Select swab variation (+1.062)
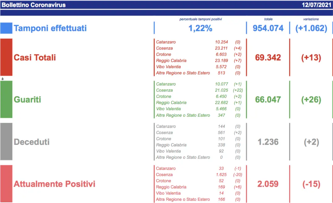The image size is (333, 203). pos(311,28)
